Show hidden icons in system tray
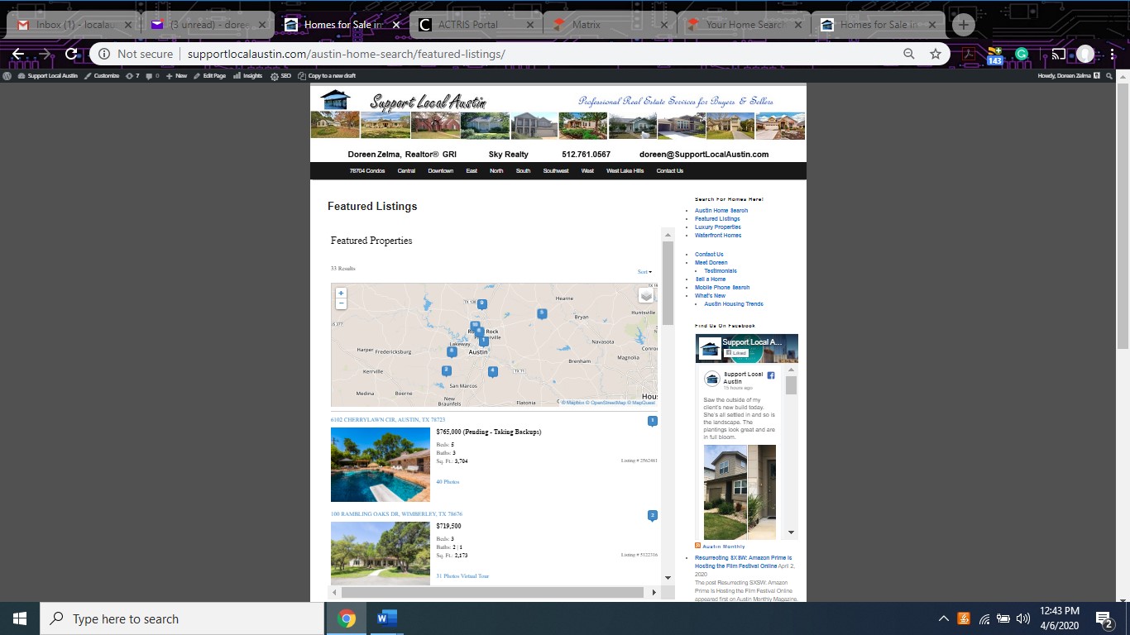This screenshot has height=635, width=1130. tap(943, 618)
